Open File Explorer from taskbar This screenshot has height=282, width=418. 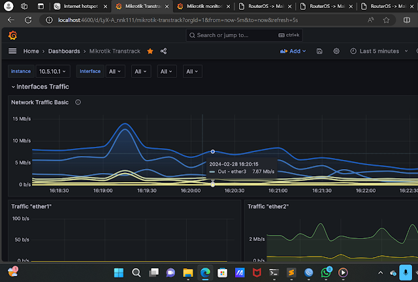pyautogui.click(x=188, y=272)
